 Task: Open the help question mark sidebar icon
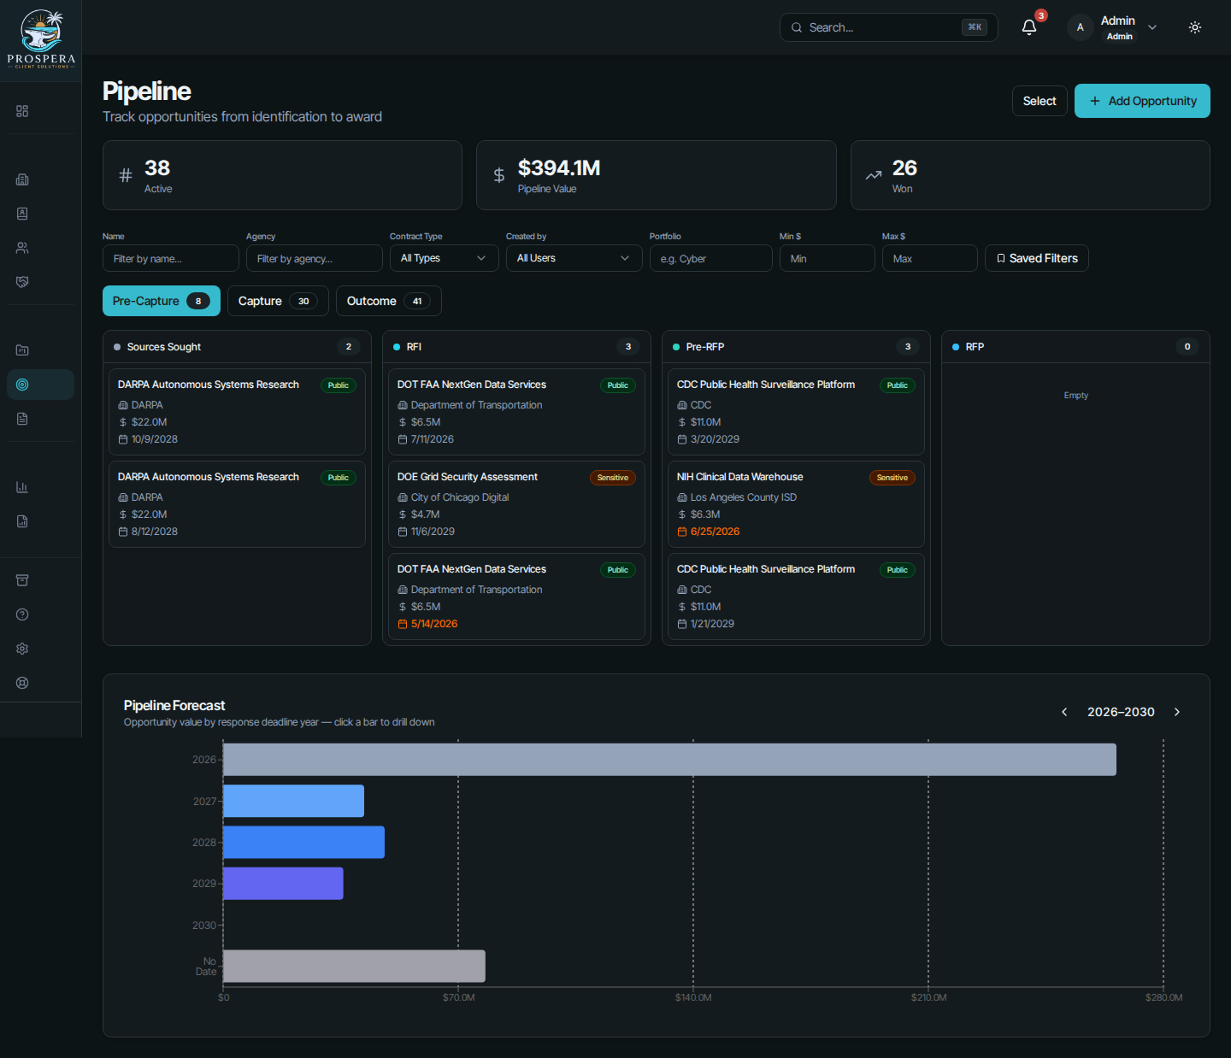[x=22, y=614]
